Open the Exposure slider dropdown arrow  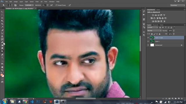coord(47,5)
